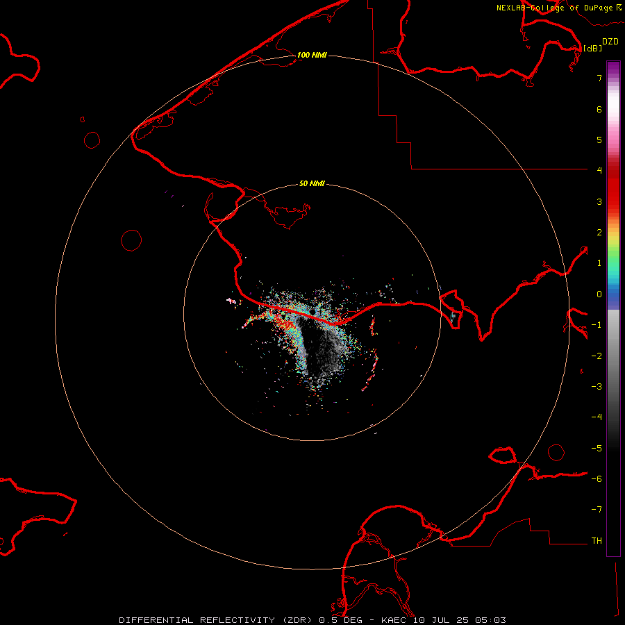The height and width of the screenshot is (625, 625).
Task: Select the 5 value on the dB scale
Action: 599,140
